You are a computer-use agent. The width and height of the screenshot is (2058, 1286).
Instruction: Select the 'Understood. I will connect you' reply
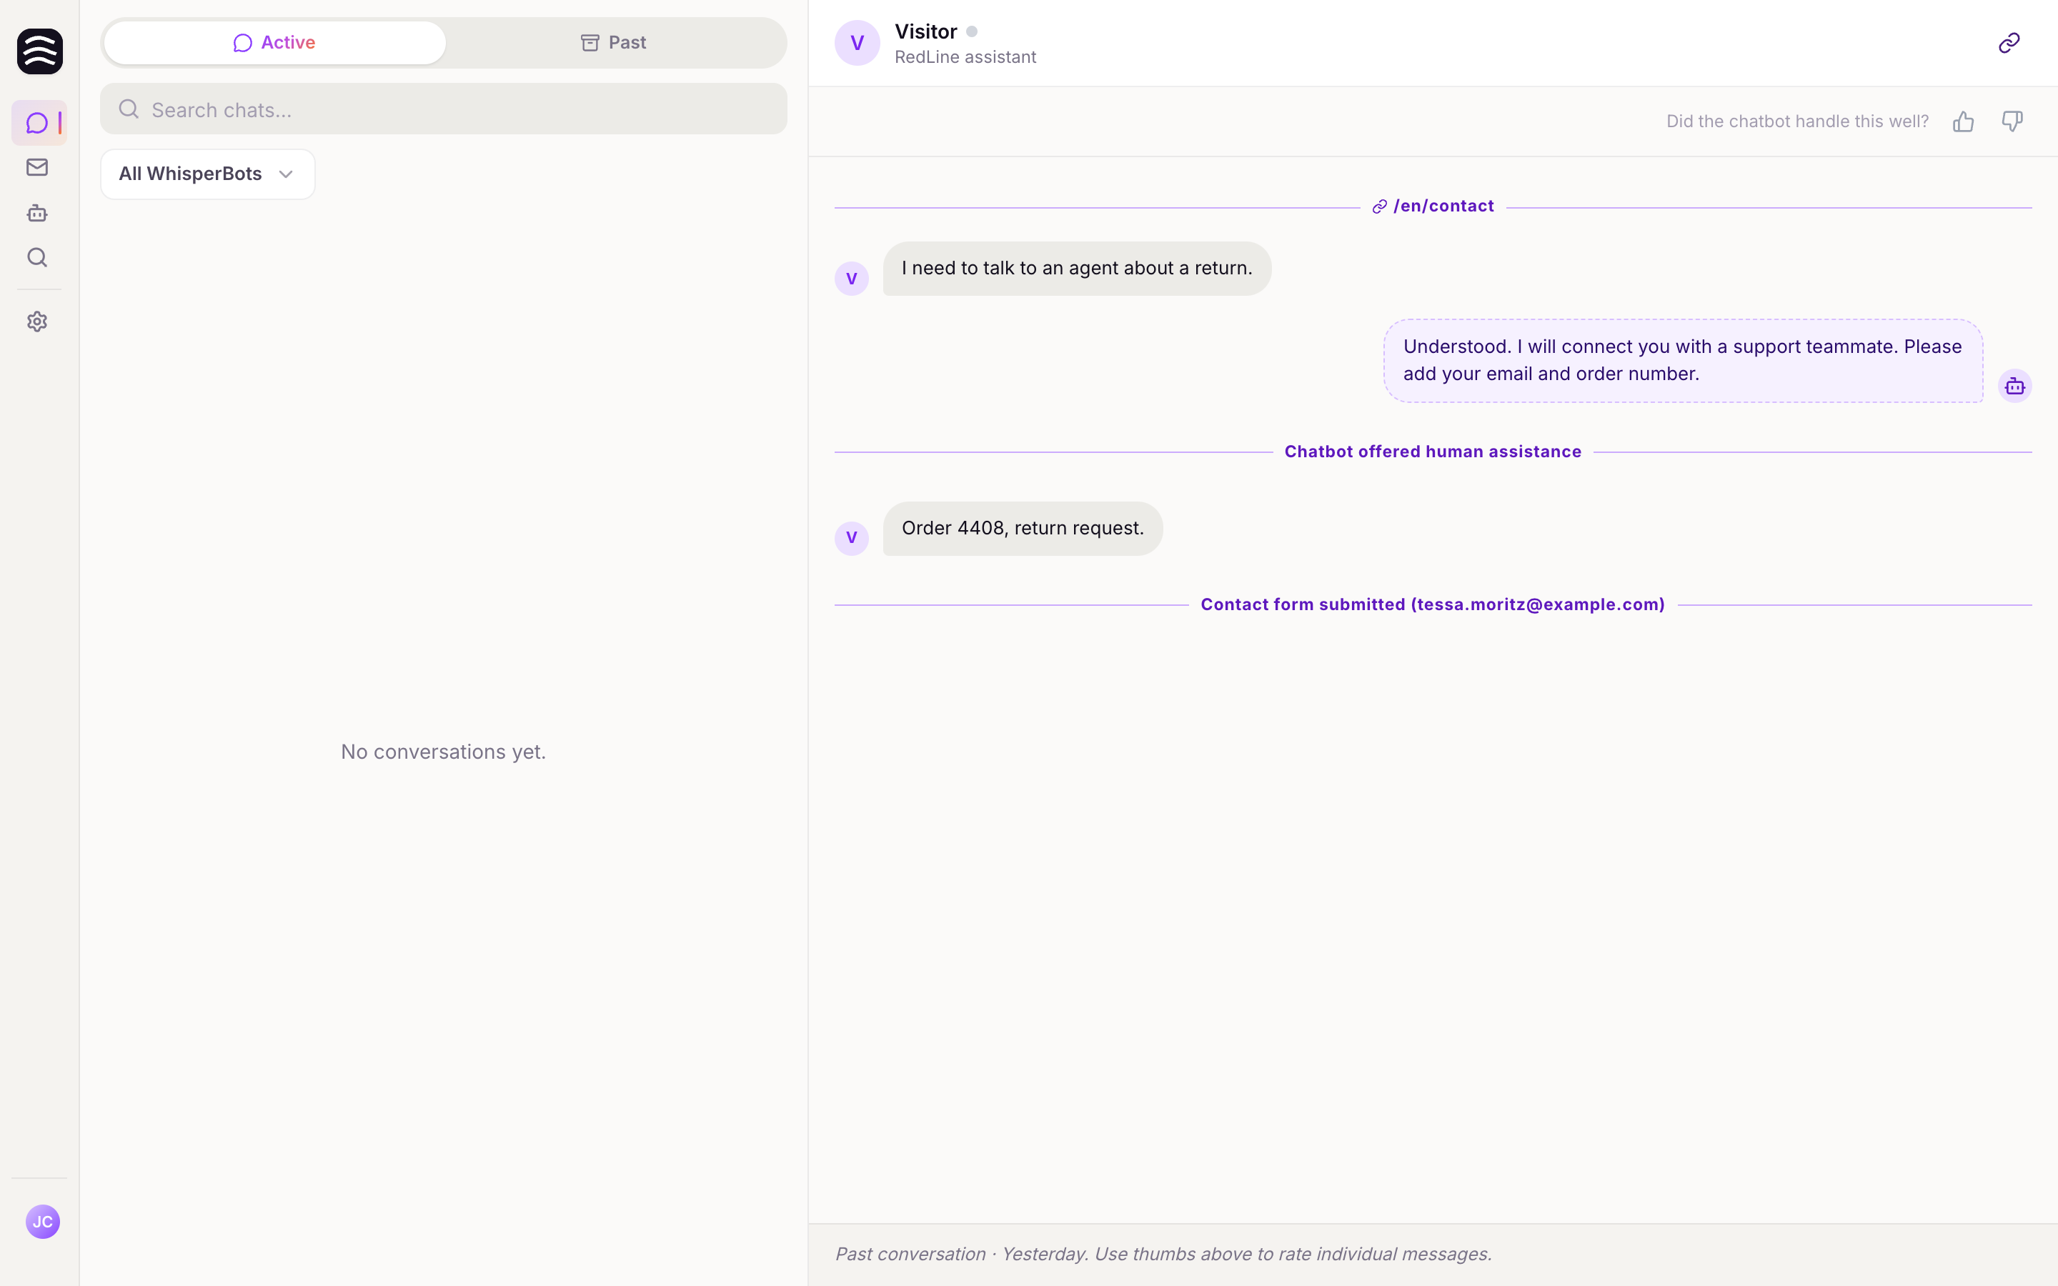(1683, 361)
